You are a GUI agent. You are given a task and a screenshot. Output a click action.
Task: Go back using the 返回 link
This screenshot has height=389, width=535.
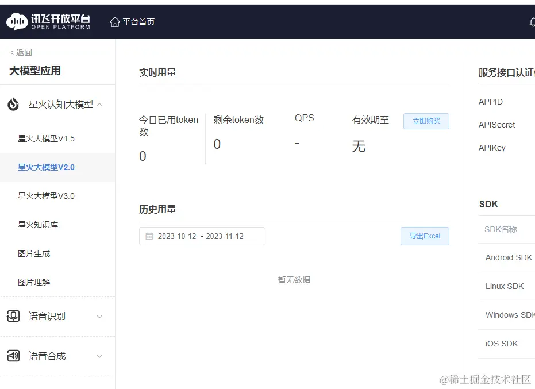coord(21,52)
